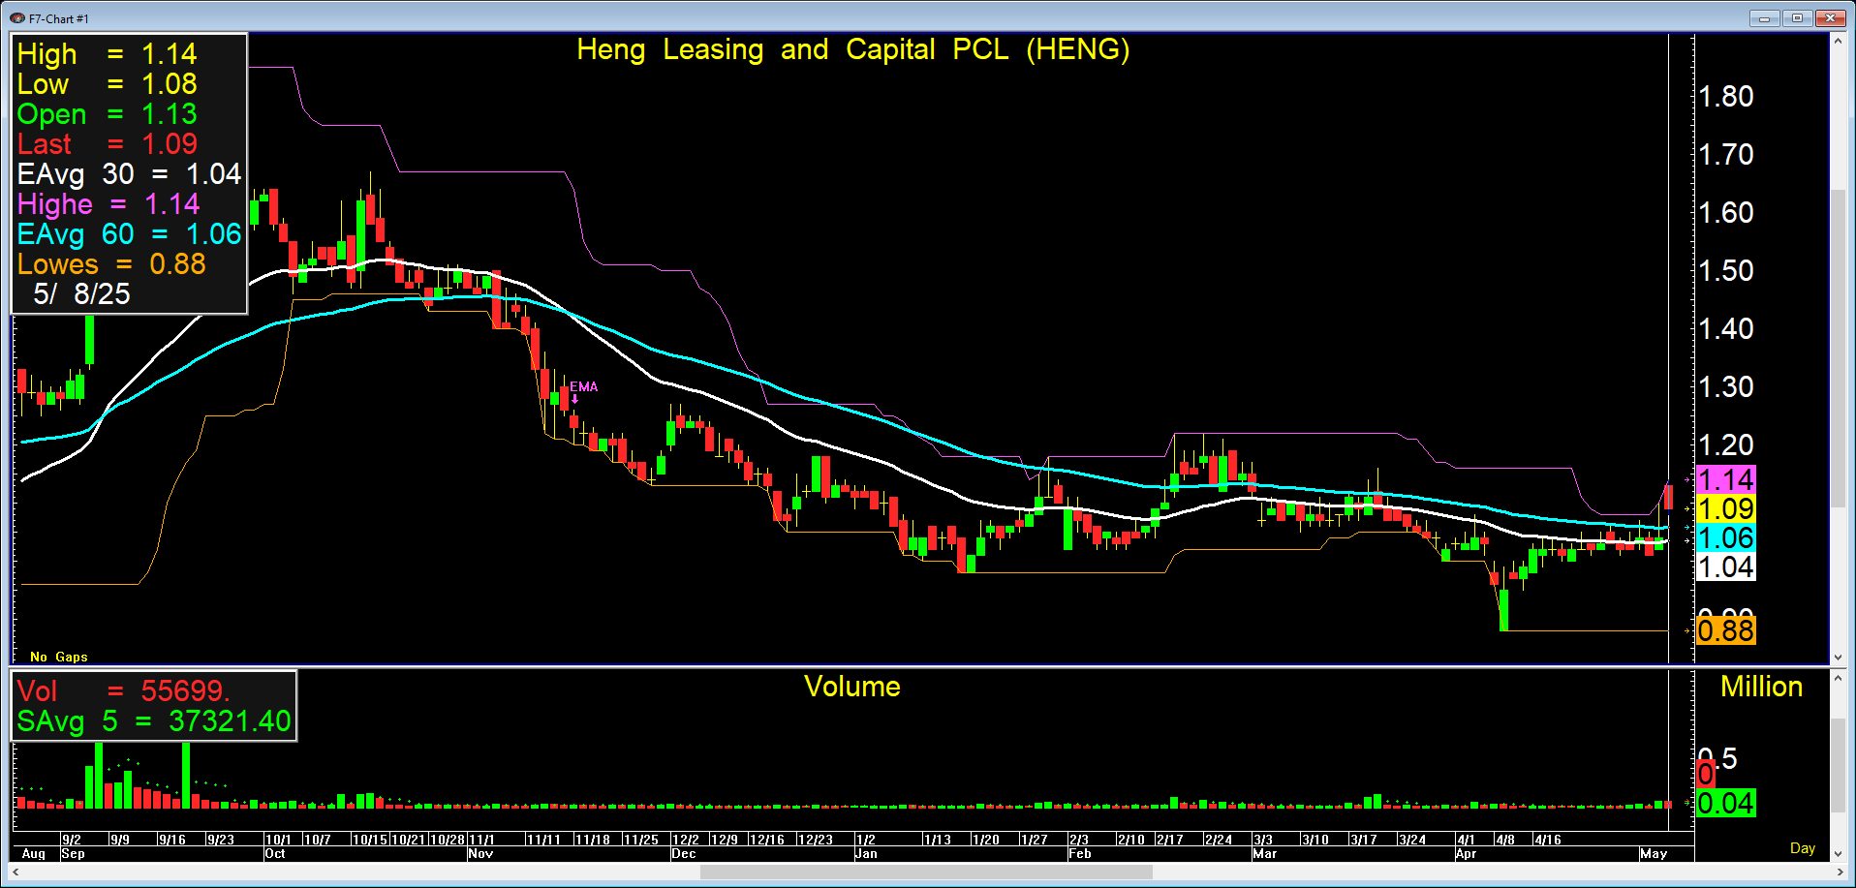Click the EAvg 60 = 1.06 readout
The image size is (1856, 888).
click(129, 233)
